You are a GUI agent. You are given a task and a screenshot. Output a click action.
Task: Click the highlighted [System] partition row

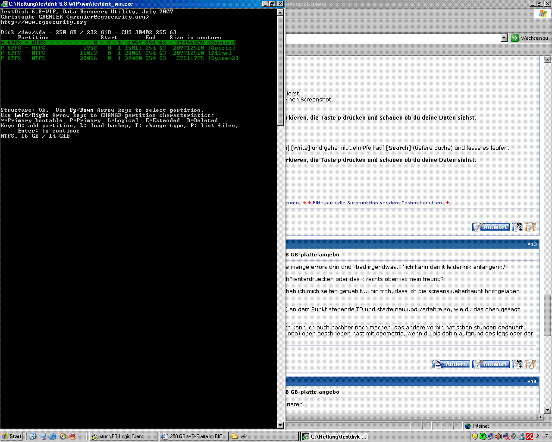coord(119,43)
